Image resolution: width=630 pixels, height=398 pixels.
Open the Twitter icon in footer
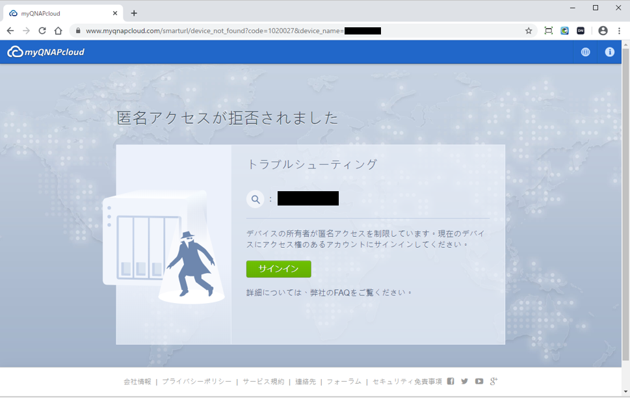[x=464, y=381]
